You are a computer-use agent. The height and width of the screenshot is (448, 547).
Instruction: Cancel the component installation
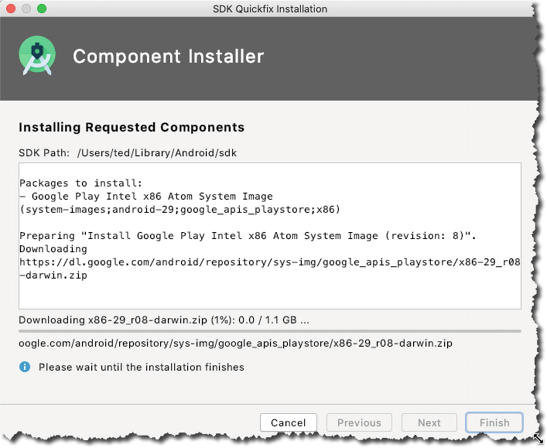[x=288, y=422]
